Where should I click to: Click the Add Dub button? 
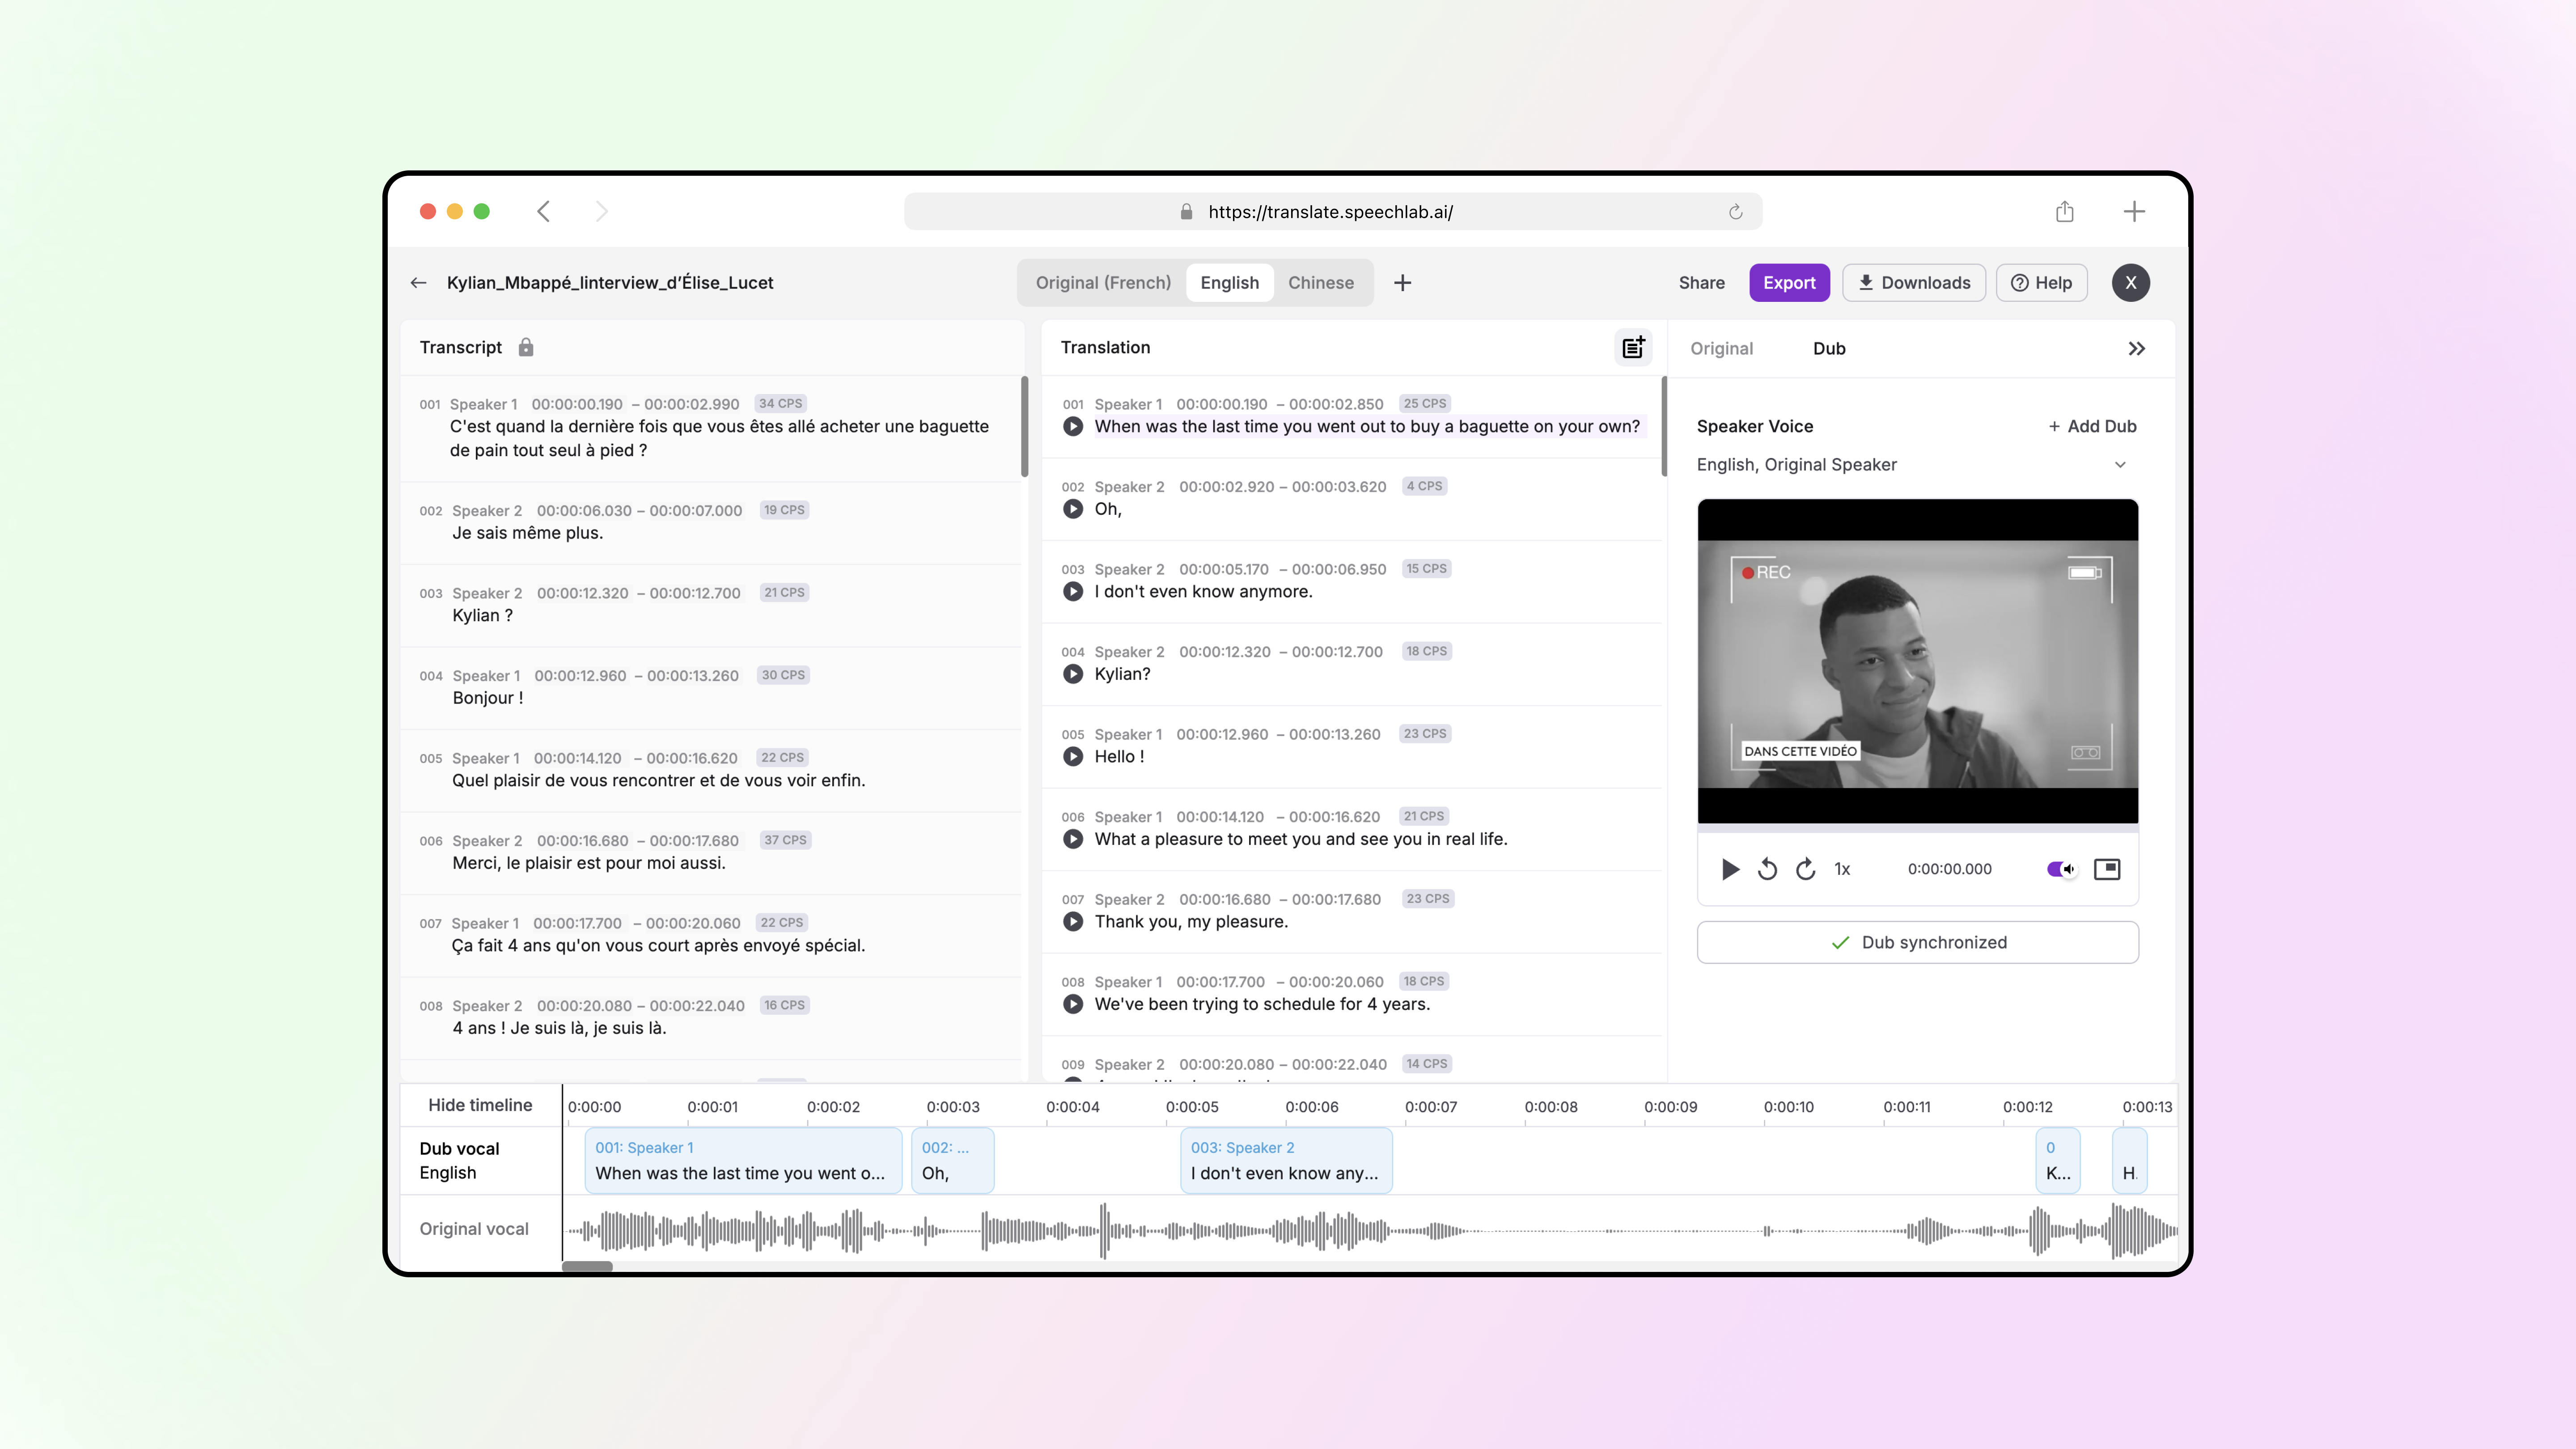2092,426
